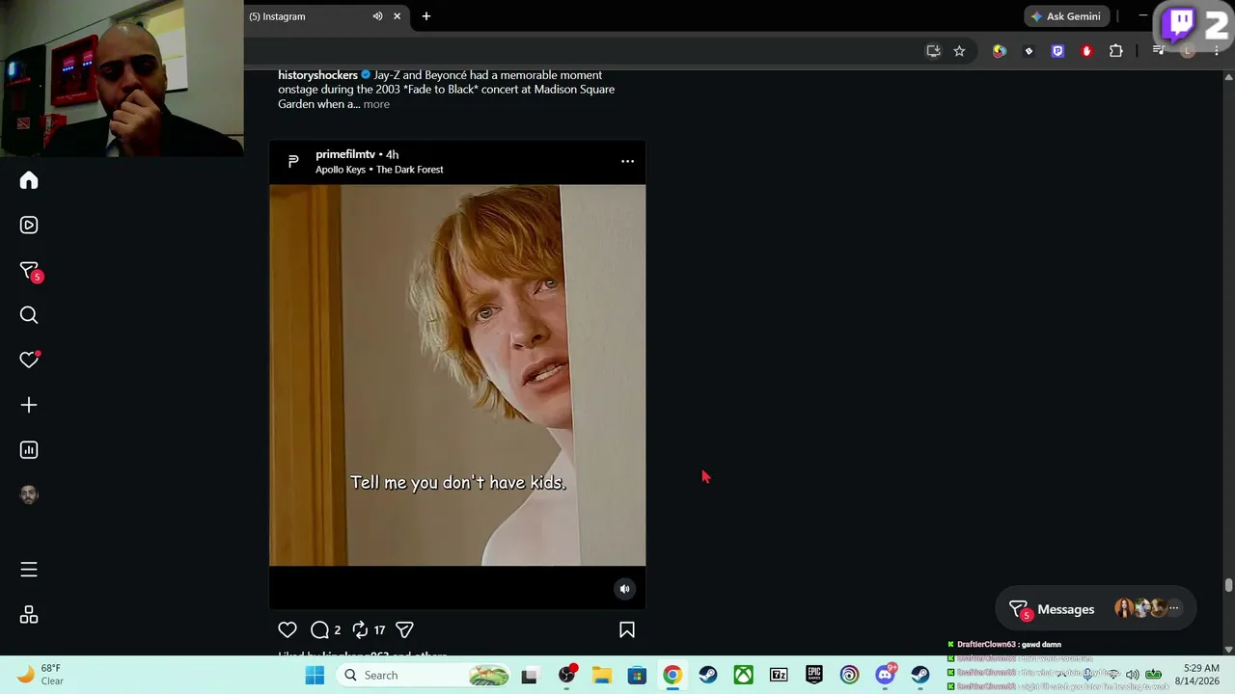
Task: Open the More hamburger menu in sidebar
Action: (x=29, y=570)
